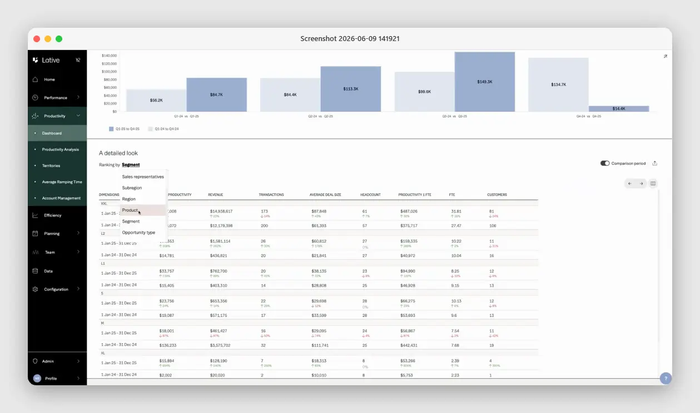700x413 pixels.
Task: Open the column layout icon button
Action: point(653,184)
